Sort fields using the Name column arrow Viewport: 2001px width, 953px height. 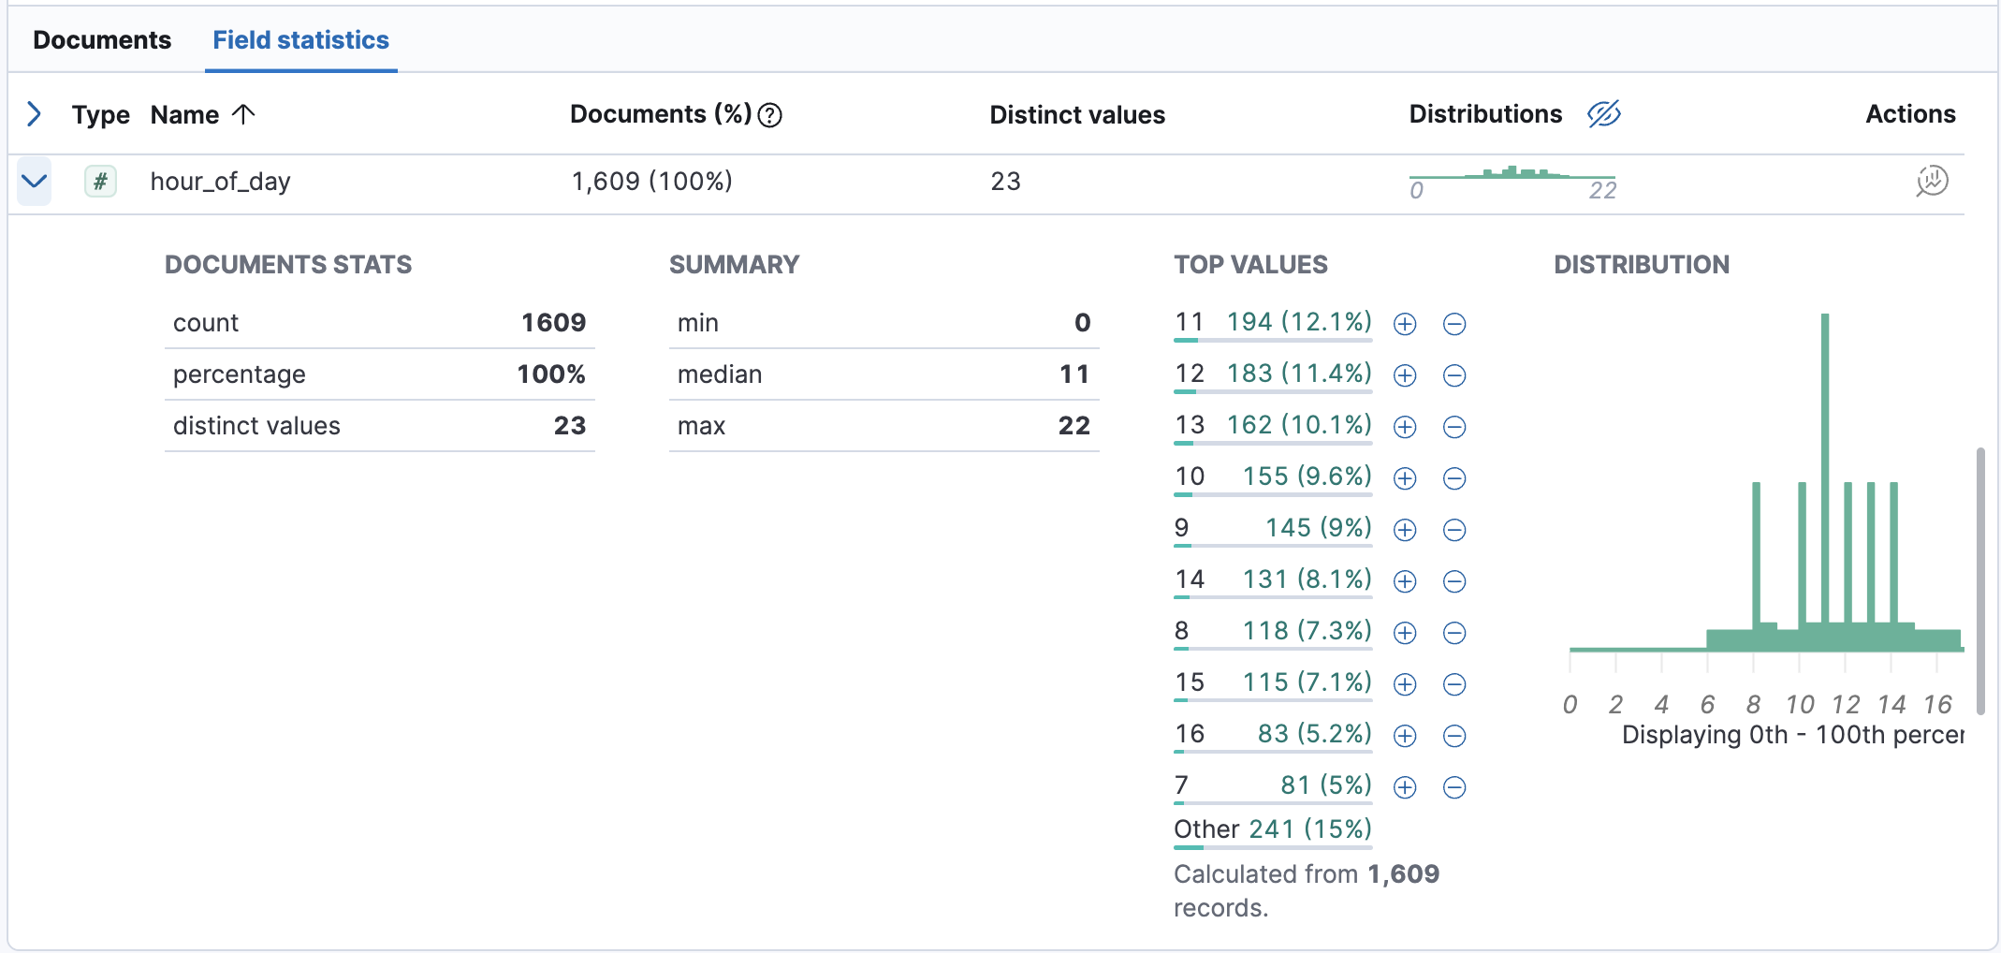pos(242,114)
